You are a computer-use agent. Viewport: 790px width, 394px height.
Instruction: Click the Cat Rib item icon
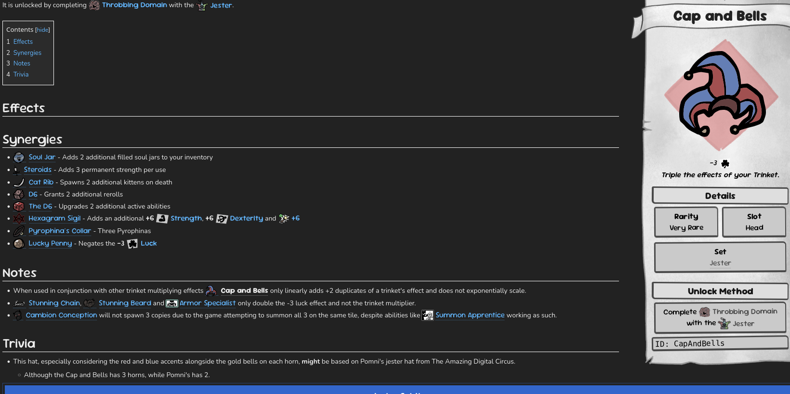click(x=19, y=182)
